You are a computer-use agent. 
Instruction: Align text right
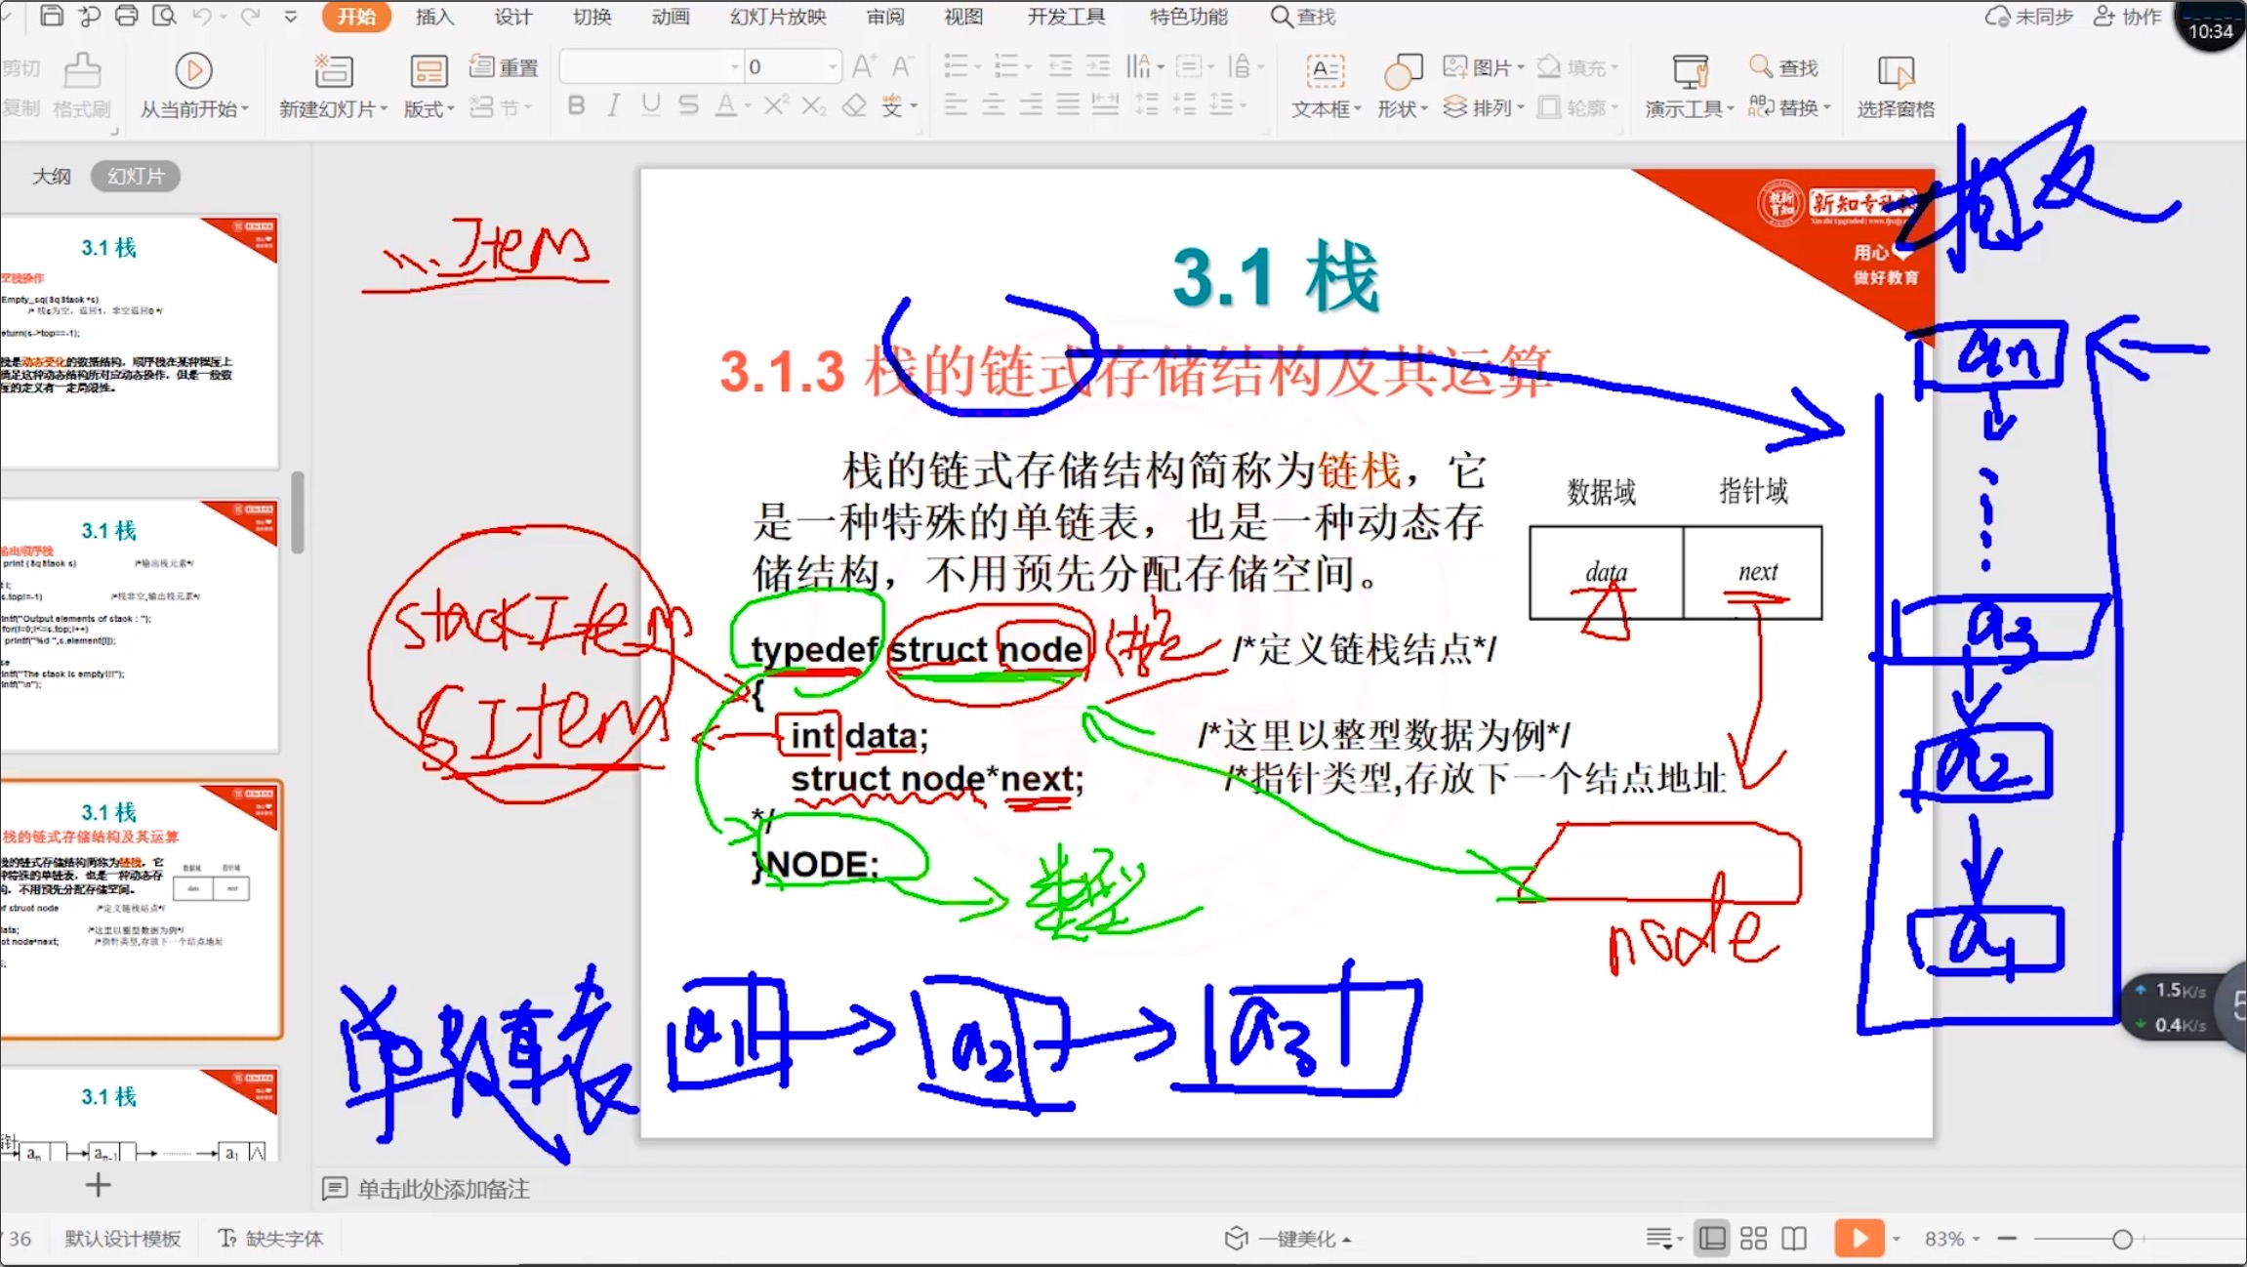click(x=1031, y=104)
